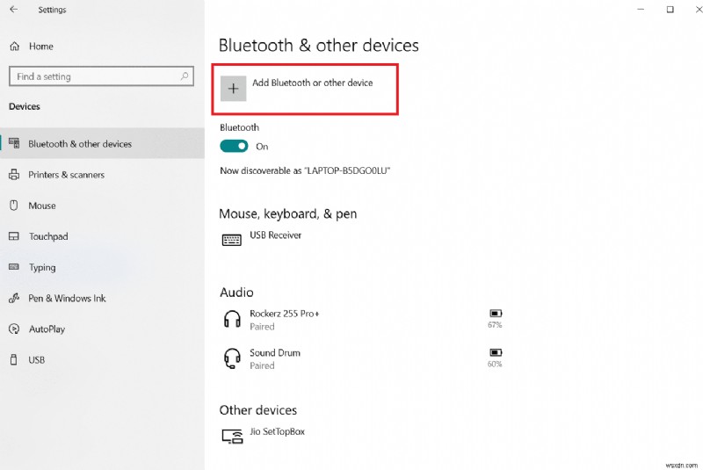
Task: Click the Home house icon
Action: pos(15,47)
